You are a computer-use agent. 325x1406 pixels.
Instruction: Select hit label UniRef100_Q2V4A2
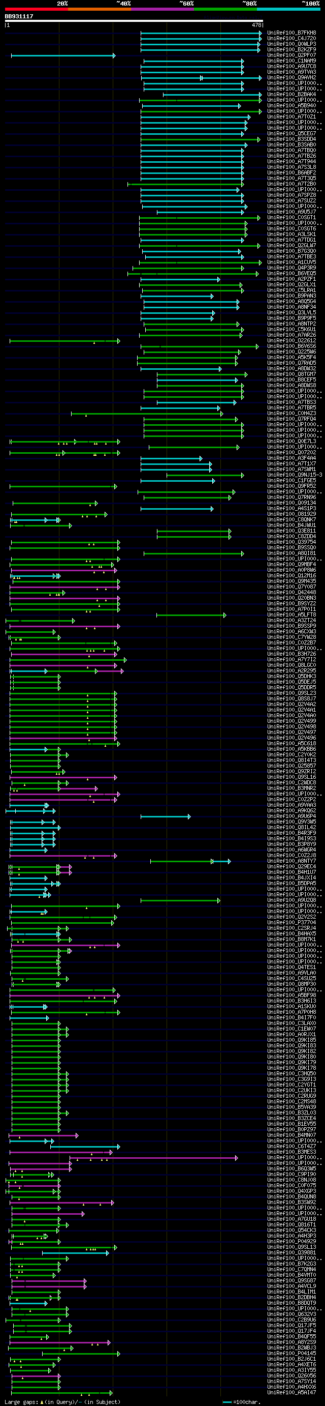tap(291, 704)
